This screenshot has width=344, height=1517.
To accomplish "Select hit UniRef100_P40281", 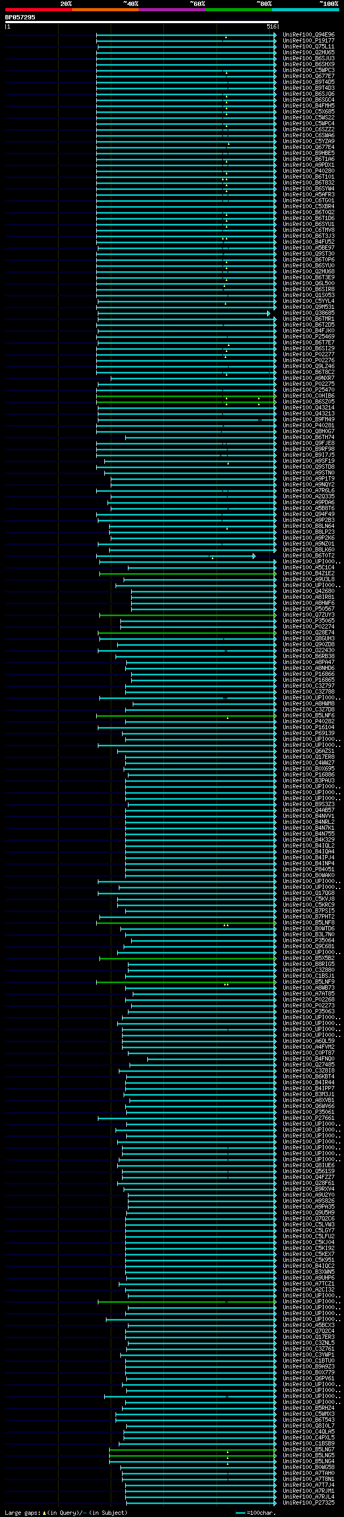I will tap(309, 425).
